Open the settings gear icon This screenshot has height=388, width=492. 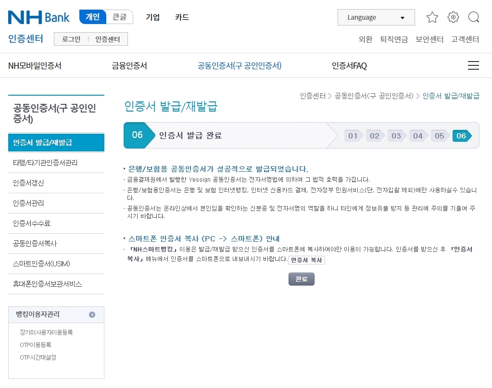coord(453,17)
